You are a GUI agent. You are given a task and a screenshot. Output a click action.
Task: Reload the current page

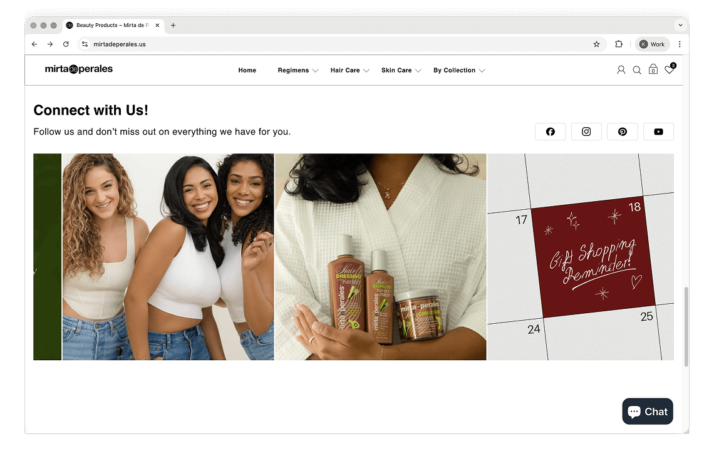[x=66, y=44]
